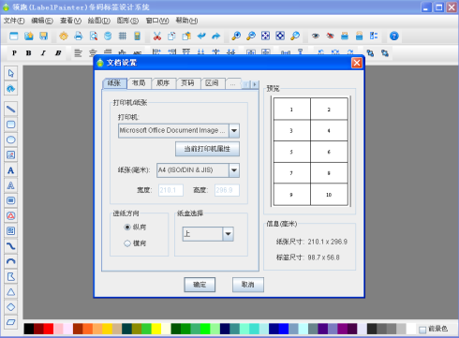This screenshot has width=459, height=338.
Task: Click the 高度 height input field
Action: [227, 190]
